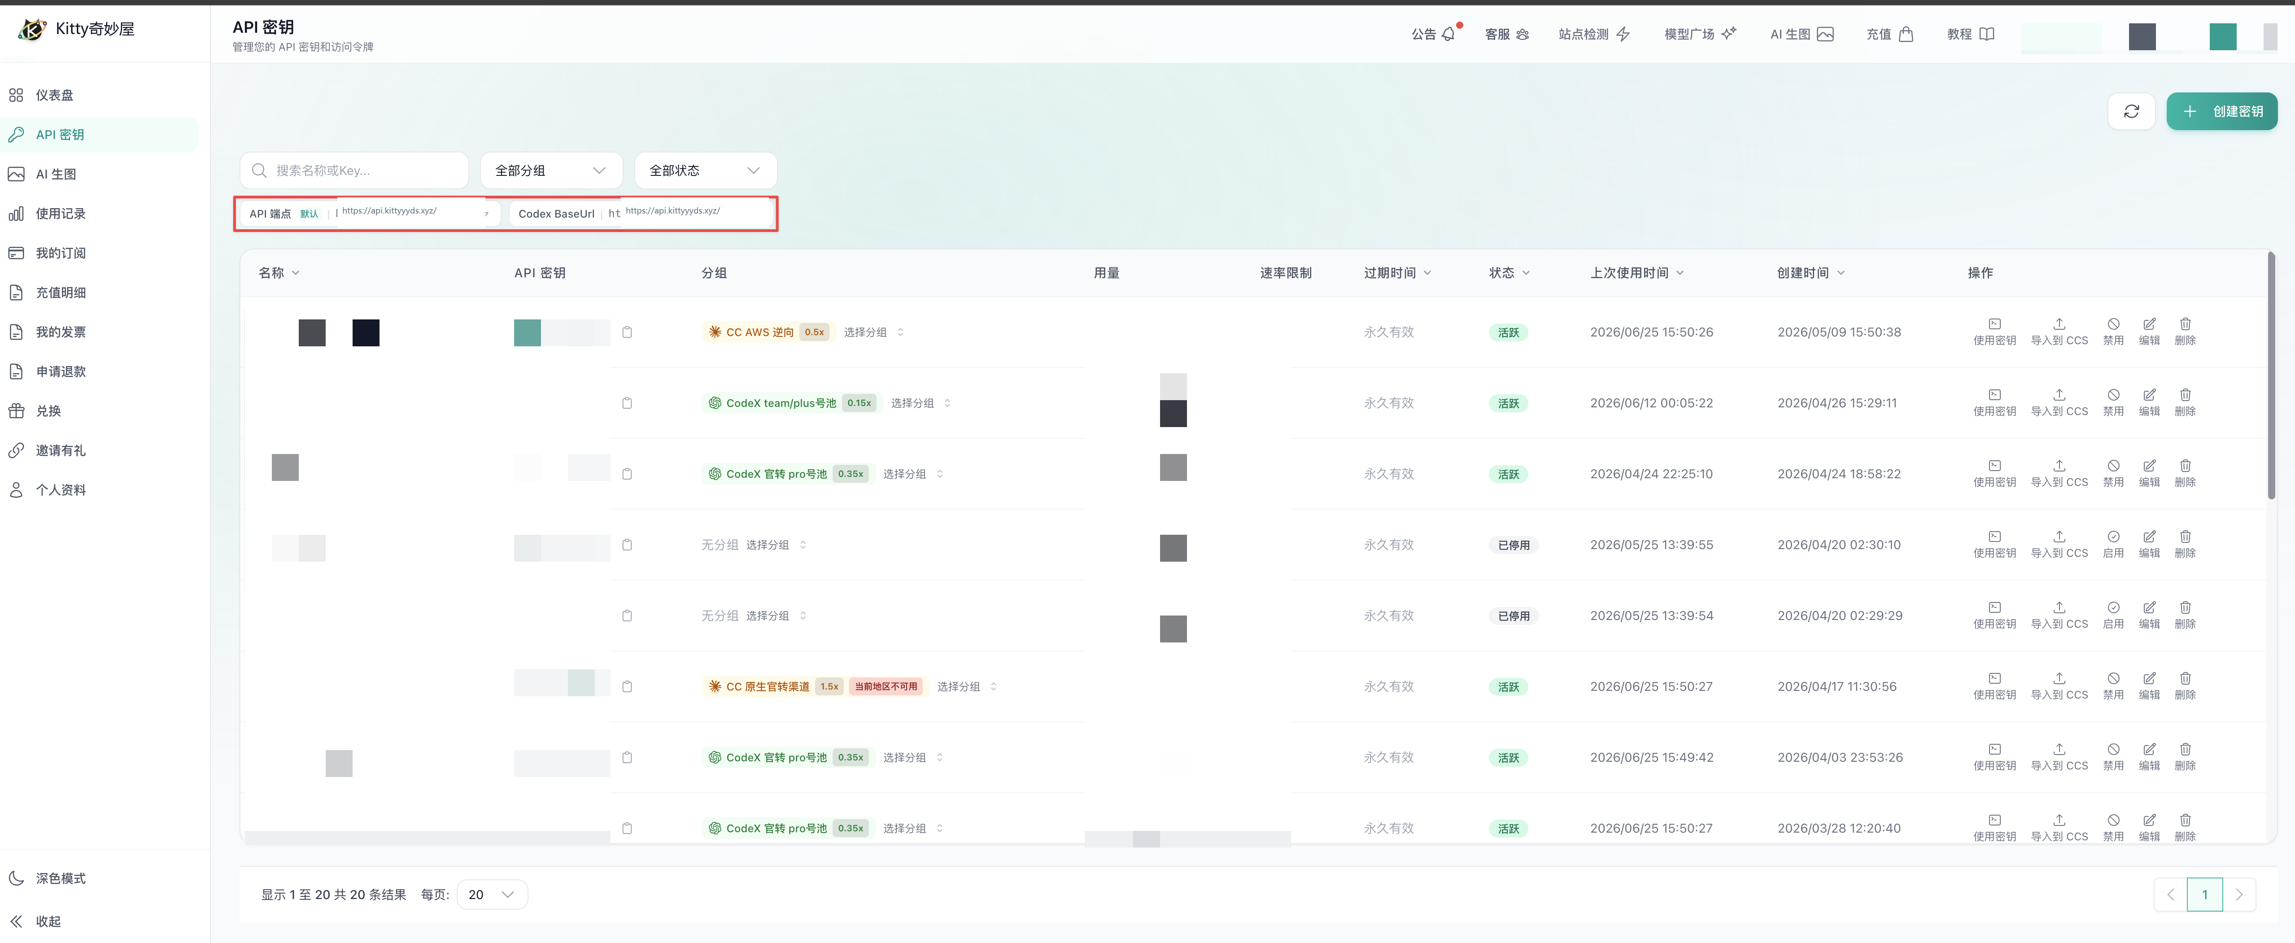The width and height of the screenshot is (2295, 943).
Task: Use key created 2026/04/03 23:53:26
Action: (1995, 757)
